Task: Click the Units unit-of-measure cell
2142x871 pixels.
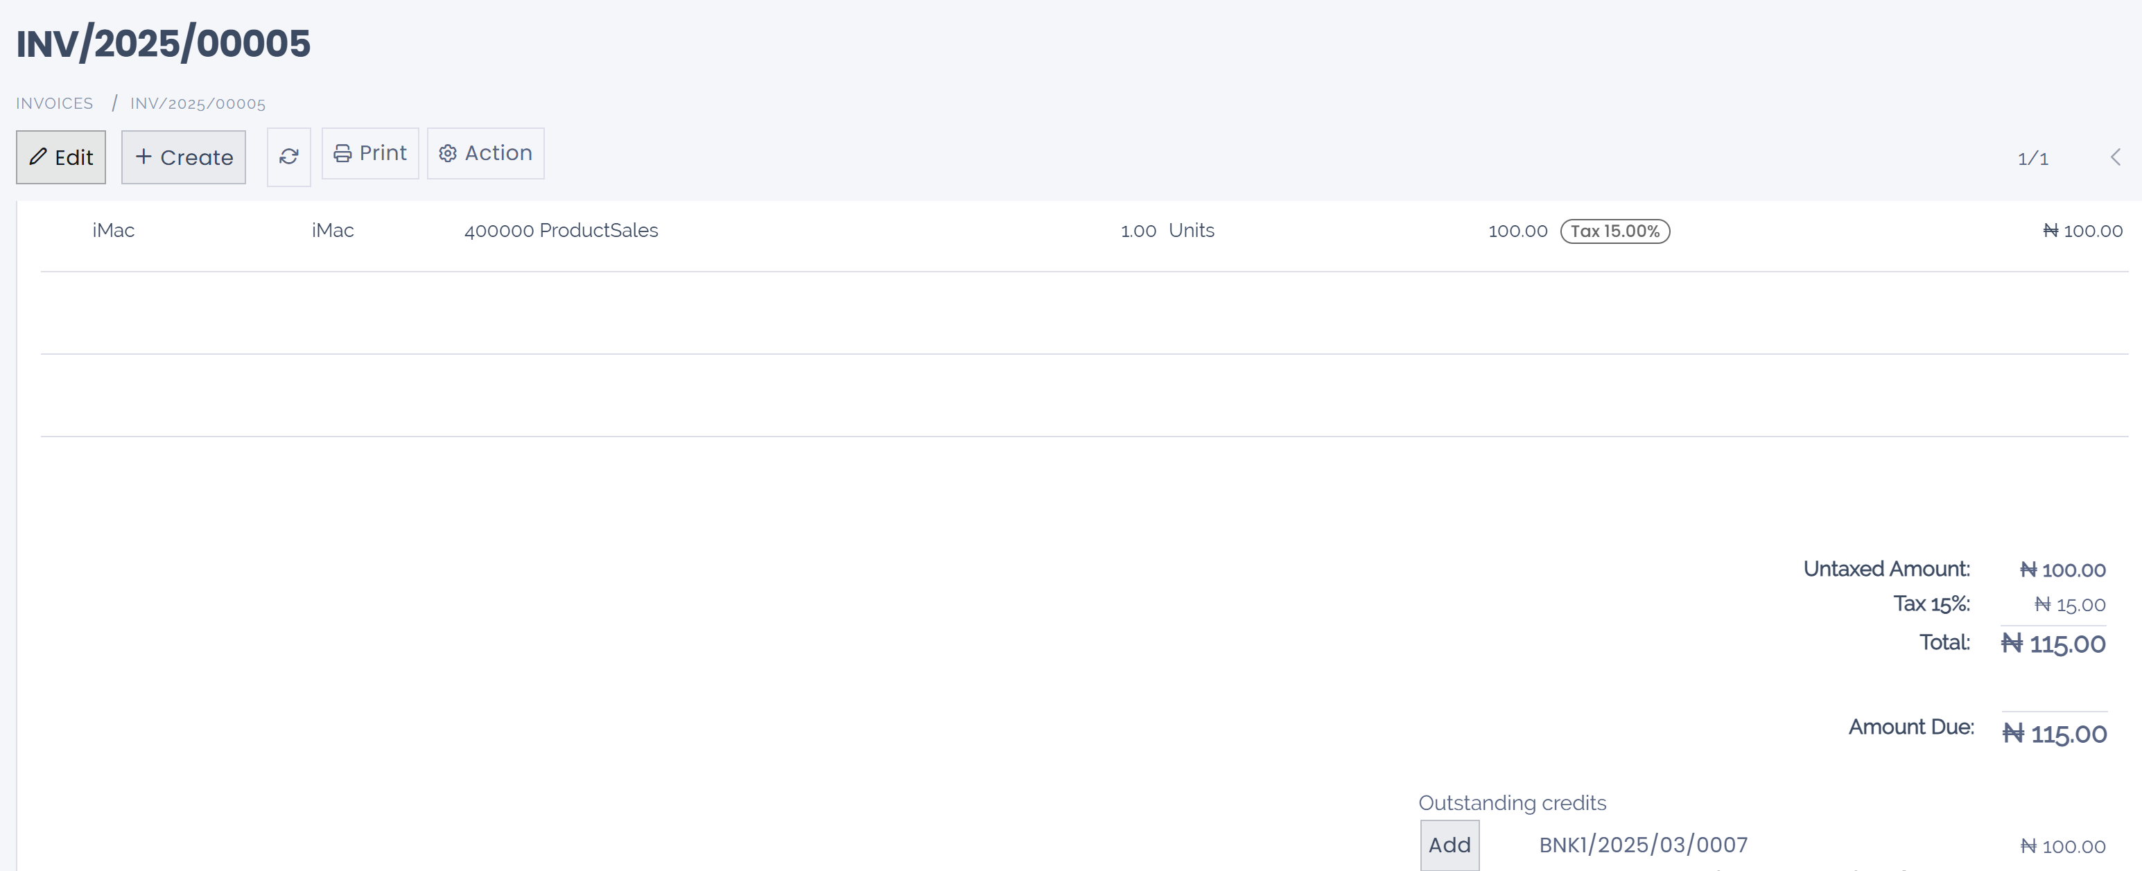Action: [1191, 230]
